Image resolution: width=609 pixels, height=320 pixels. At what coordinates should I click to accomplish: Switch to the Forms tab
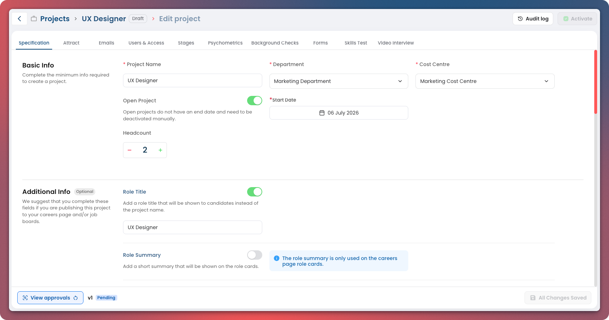[321, 43]
